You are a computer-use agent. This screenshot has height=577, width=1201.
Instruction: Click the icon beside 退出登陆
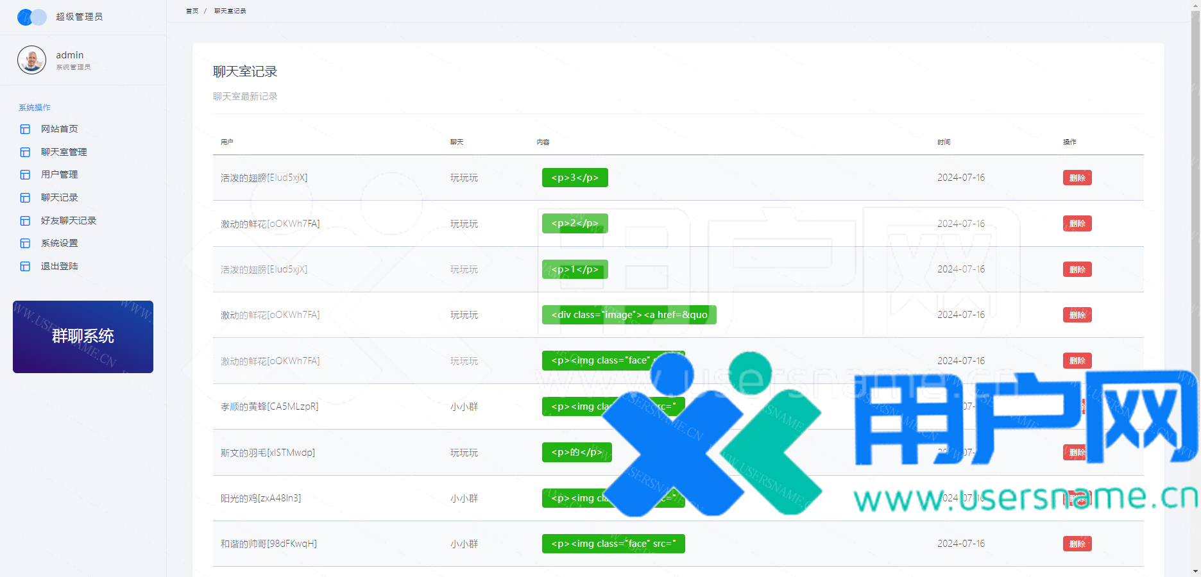click(25, 266)
